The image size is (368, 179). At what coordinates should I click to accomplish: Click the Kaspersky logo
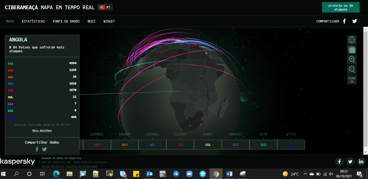[17, 162]
